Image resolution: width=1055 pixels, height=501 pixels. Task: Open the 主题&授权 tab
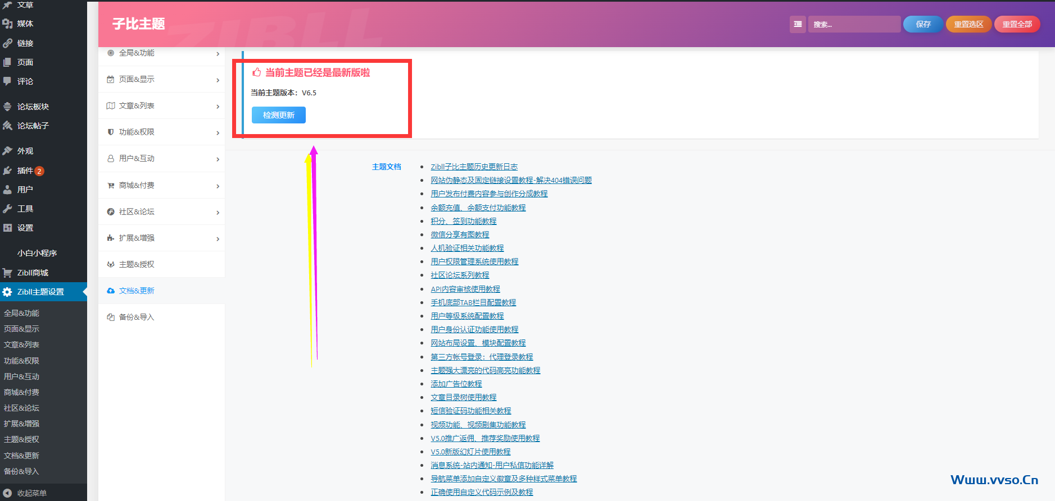click(137, 264)
